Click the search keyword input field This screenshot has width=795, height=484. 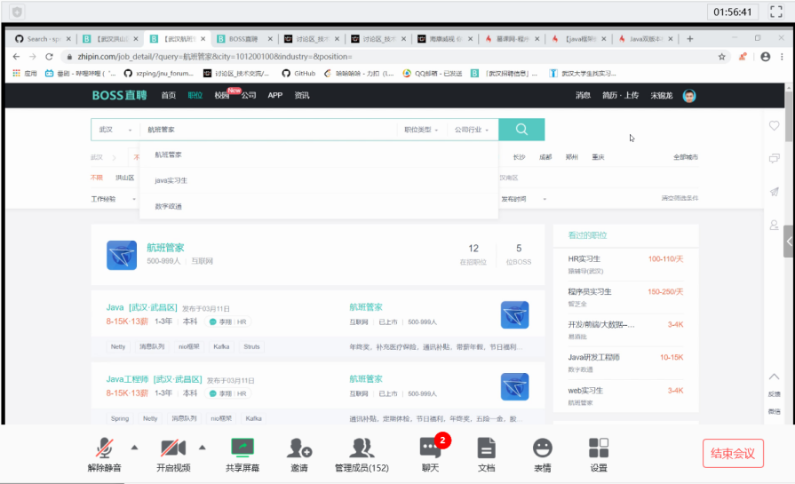pos(269,130)
